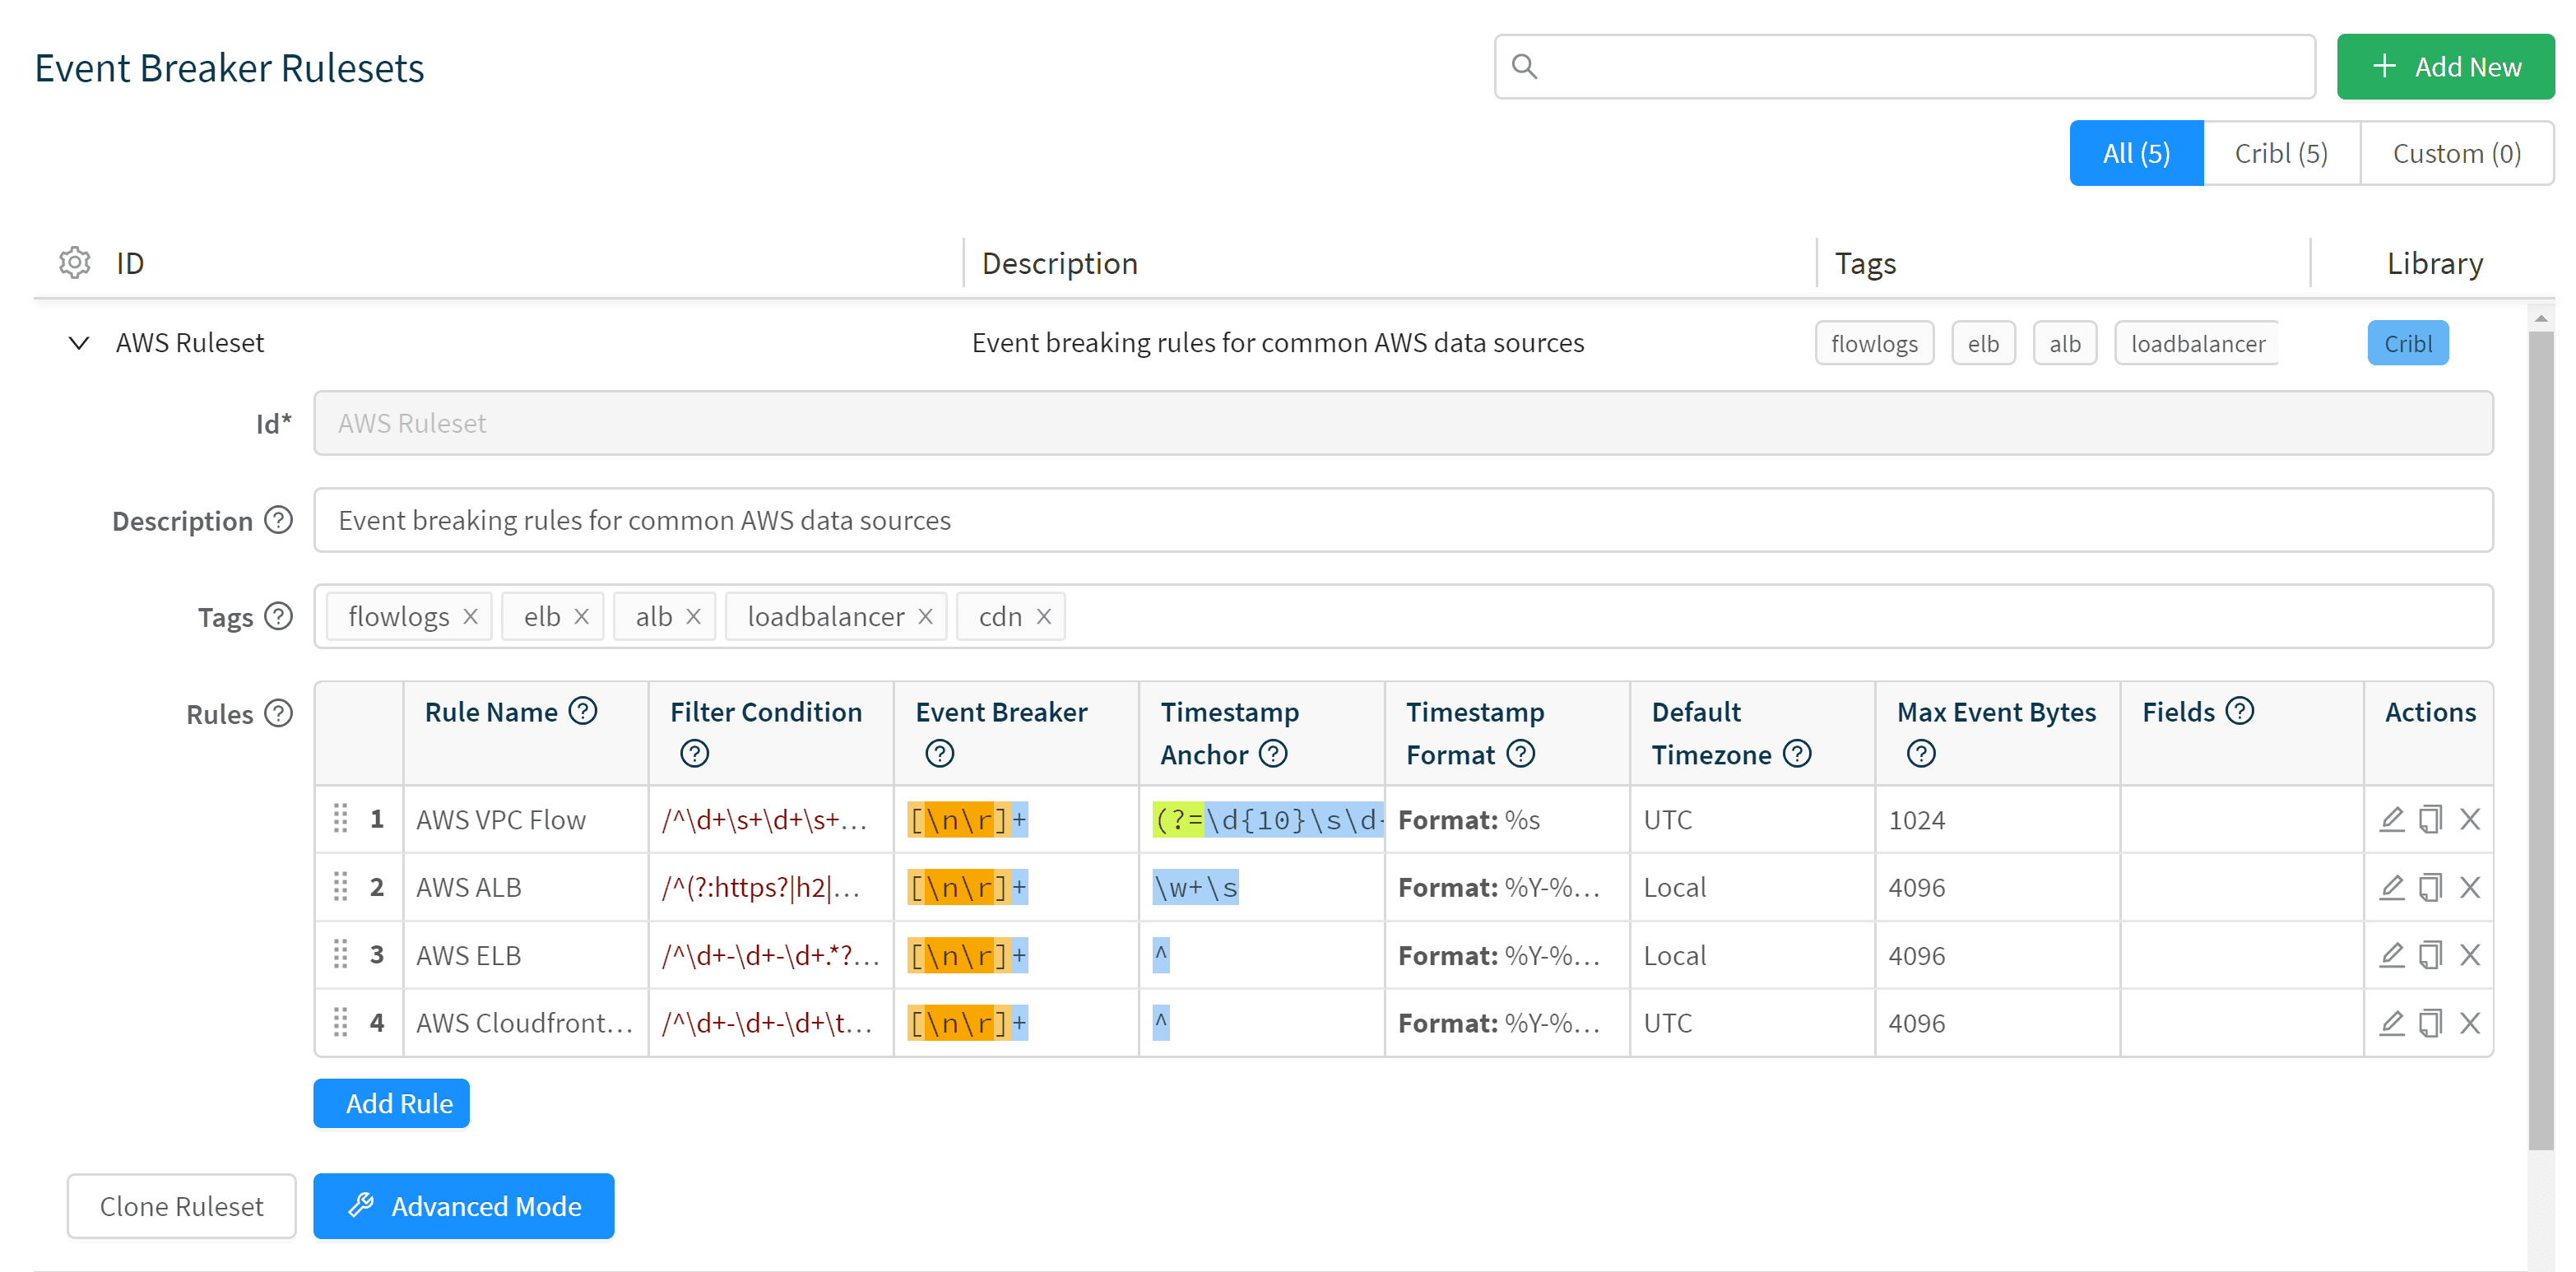Click the drag handle of rule 4
Screen dimensions: 2576x1272
coord(340,1022)
